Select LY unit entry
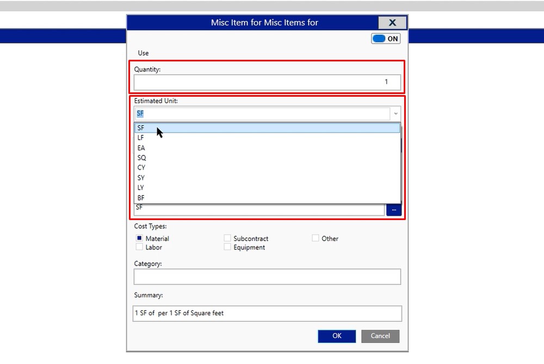Viewport: 544px width, 364px height. [x=267, y=187]
